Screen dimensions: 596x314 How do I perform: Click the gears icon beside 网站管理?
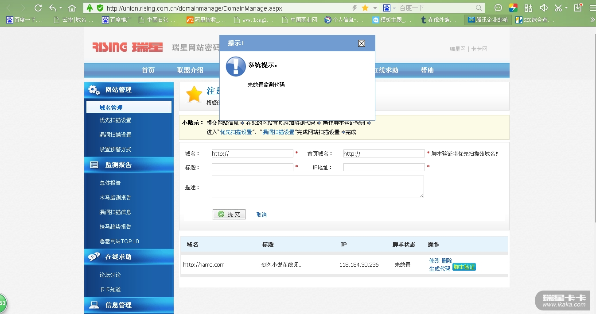pyautogui.click(x=93, y=90)
